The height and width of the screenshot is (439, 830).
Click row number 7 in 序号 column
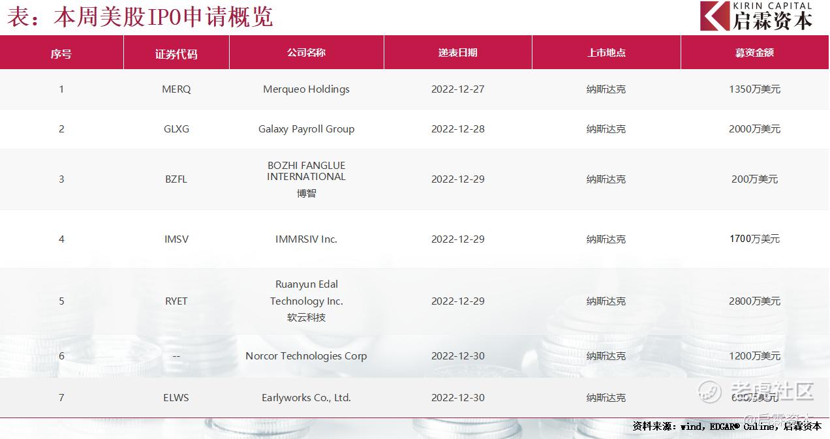tap(61, 398)
